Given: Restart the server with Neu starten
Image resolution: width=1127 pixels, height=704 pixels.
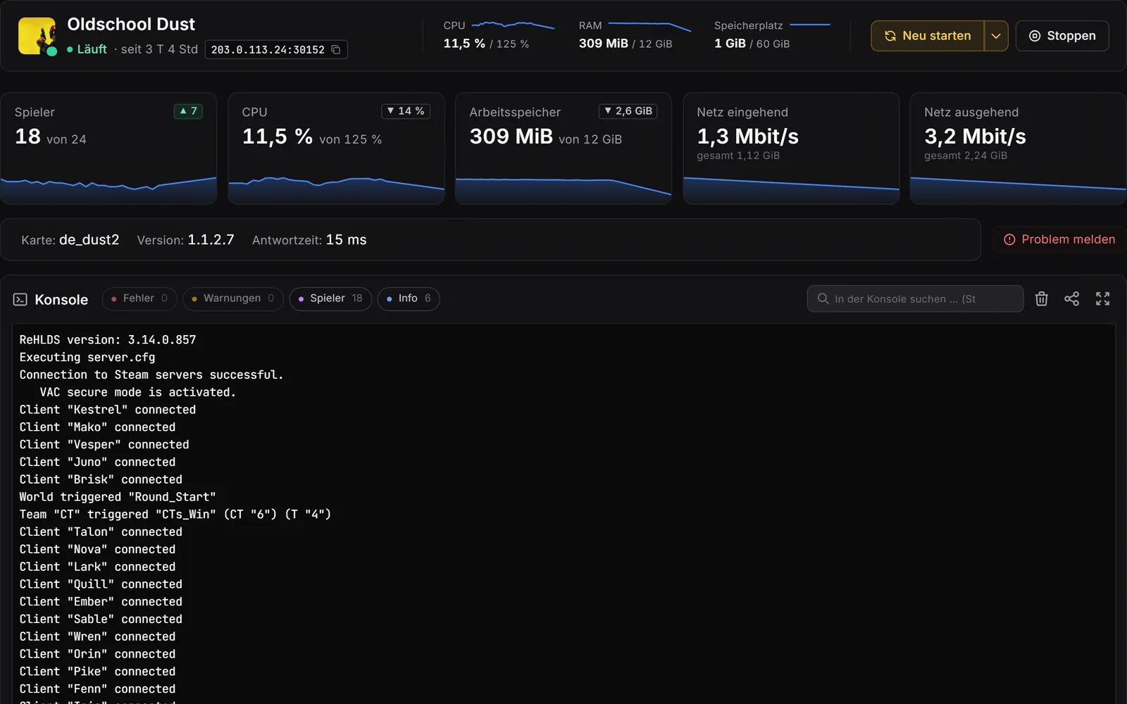Looking at the screenshot, I should 928,36.
